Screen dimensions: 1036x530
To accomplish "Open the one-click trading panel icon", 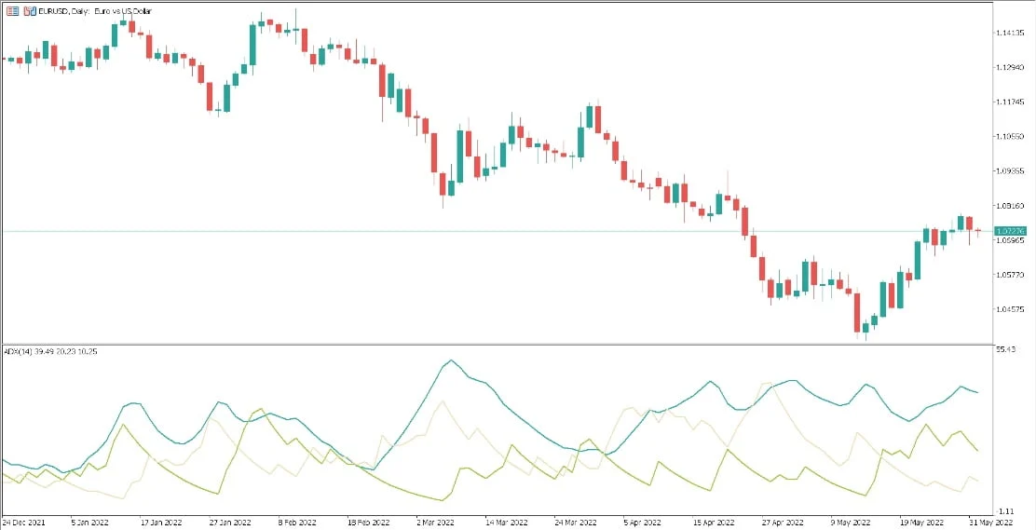I will point(30,11).
